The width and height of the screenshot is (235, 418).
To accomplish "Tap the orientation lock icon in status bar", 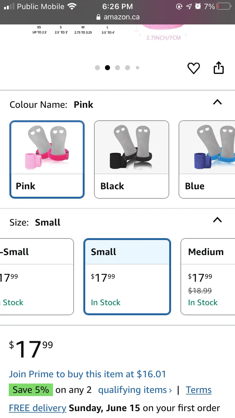I will click(x=179, y=6).
